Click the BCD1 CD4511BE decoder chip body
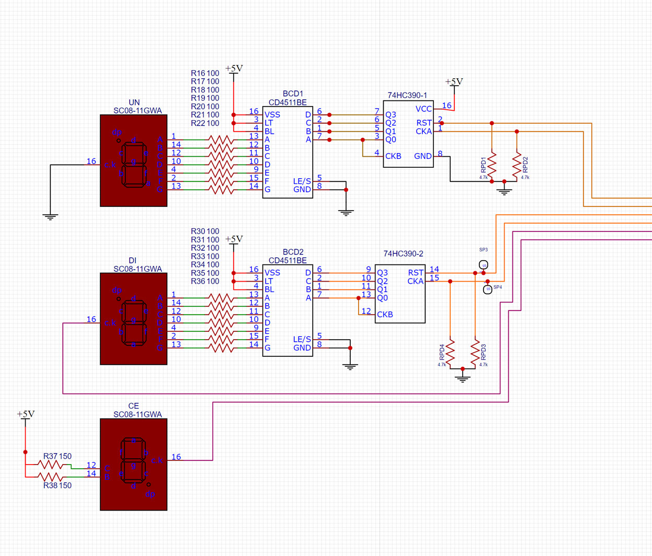The image size is (652, 556). tap(288, 153)
